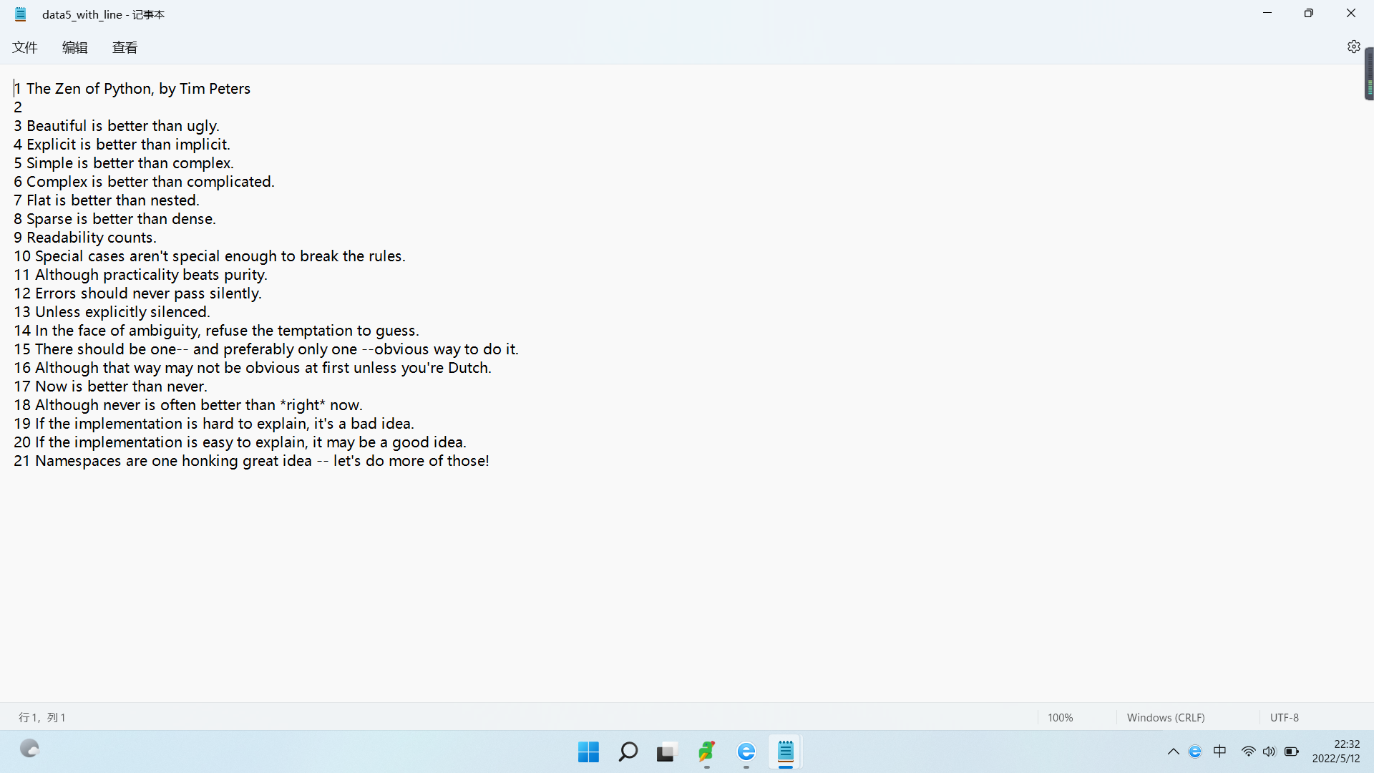
Task: Click the Windows Start button
Action: pyautogui.click(x=588, y=752)
